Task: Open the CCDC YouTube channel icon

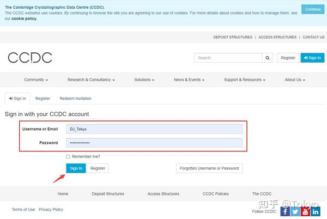Action: pos(306,212)
